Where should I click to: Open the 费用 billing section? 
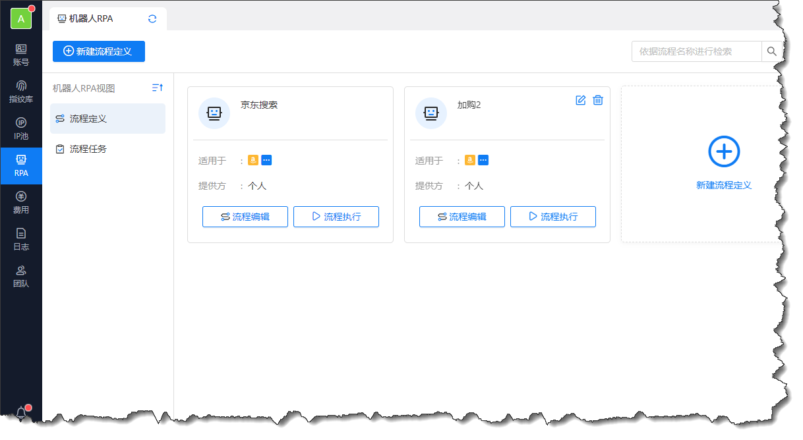pyautogui.click(x=21, y=203)
